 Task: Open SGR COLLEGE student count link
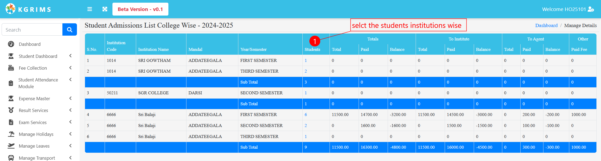click(306, 93)
